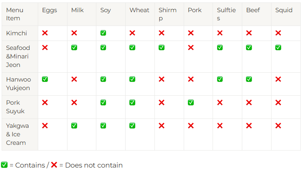Select the Eggs column header

tap(50, 10)
